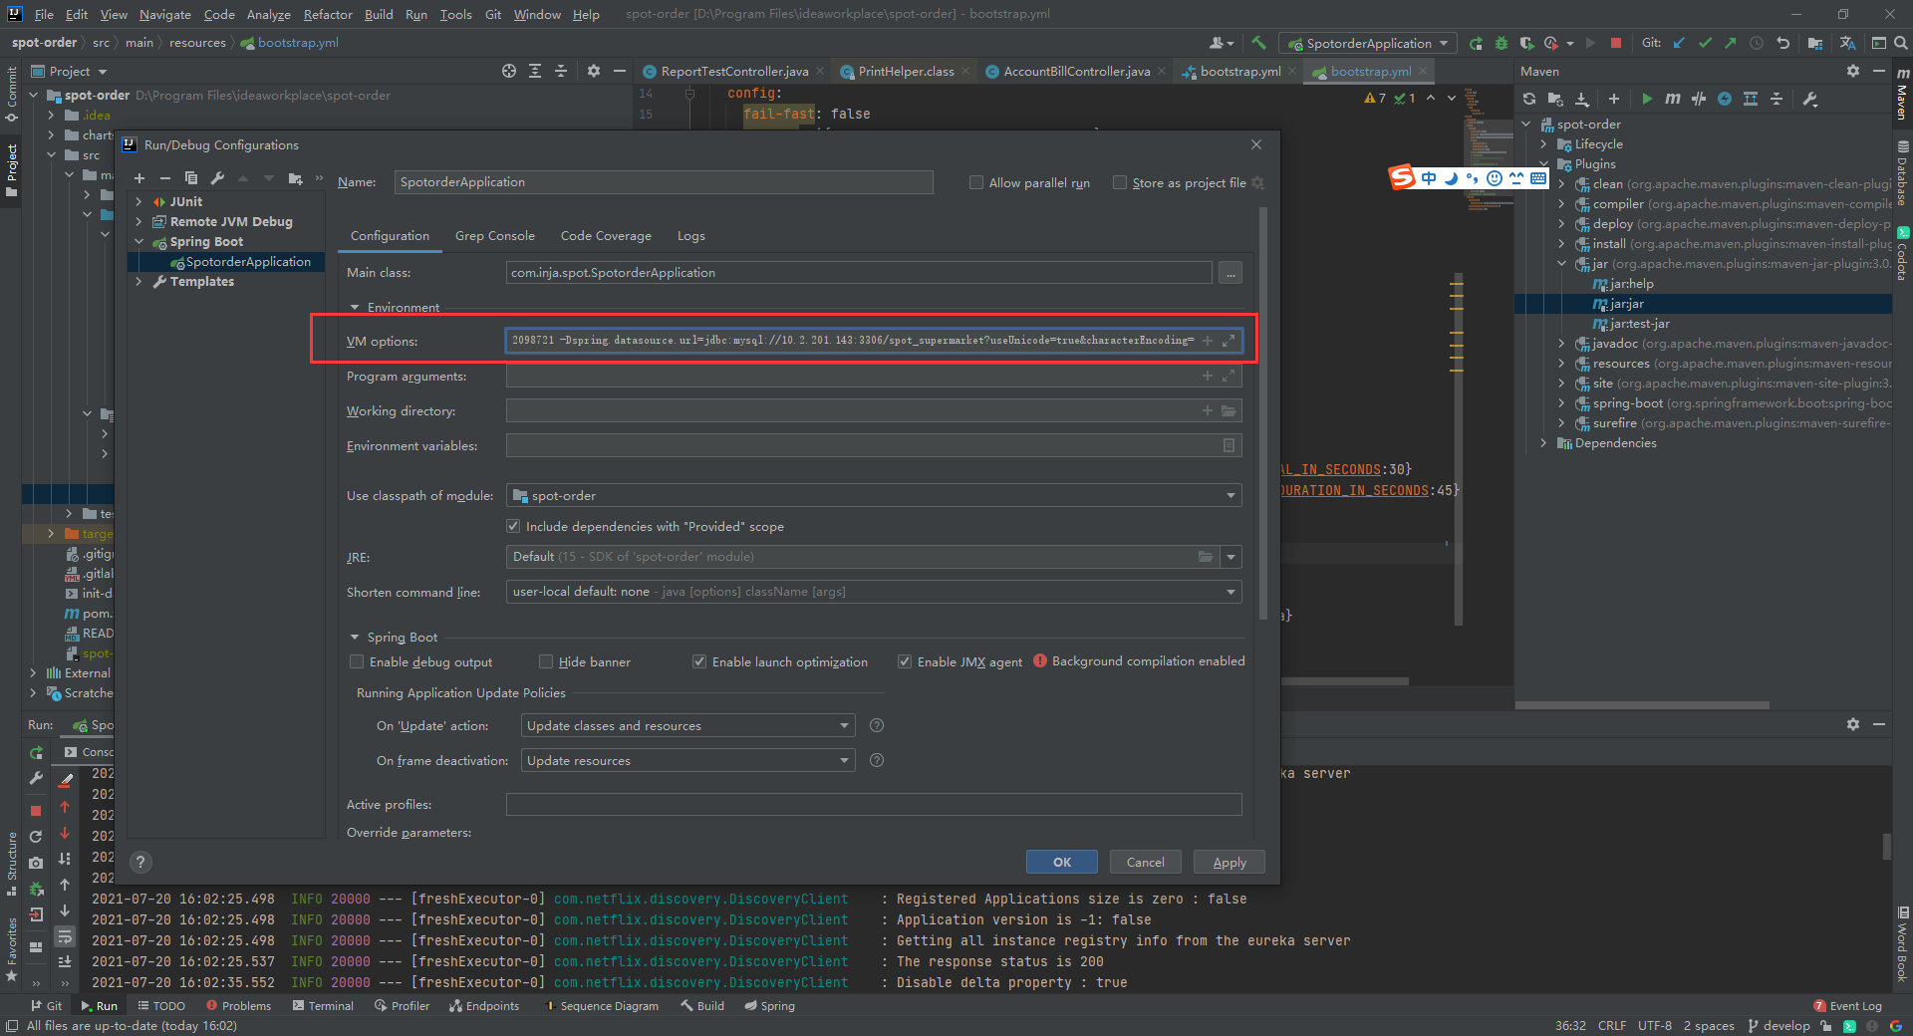1913x1036 pixels.
Task: Expand Remote JVM Debug node
Action: [x=138, y=221]
